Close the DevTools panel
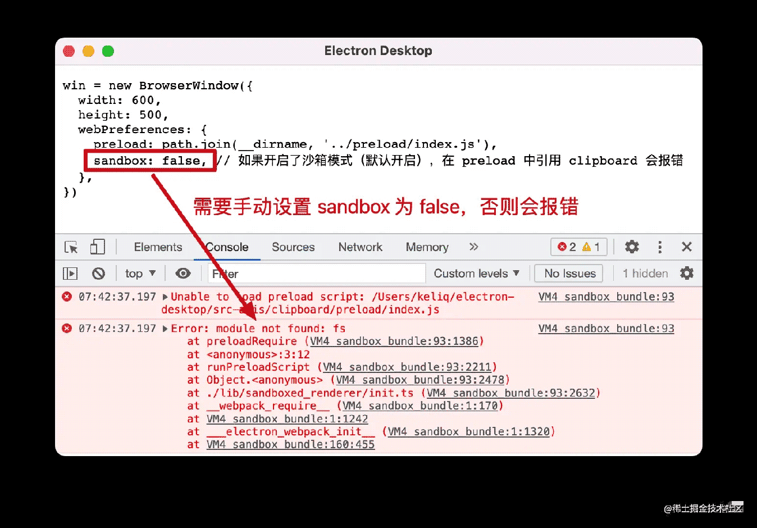 [x=686, y=247]
